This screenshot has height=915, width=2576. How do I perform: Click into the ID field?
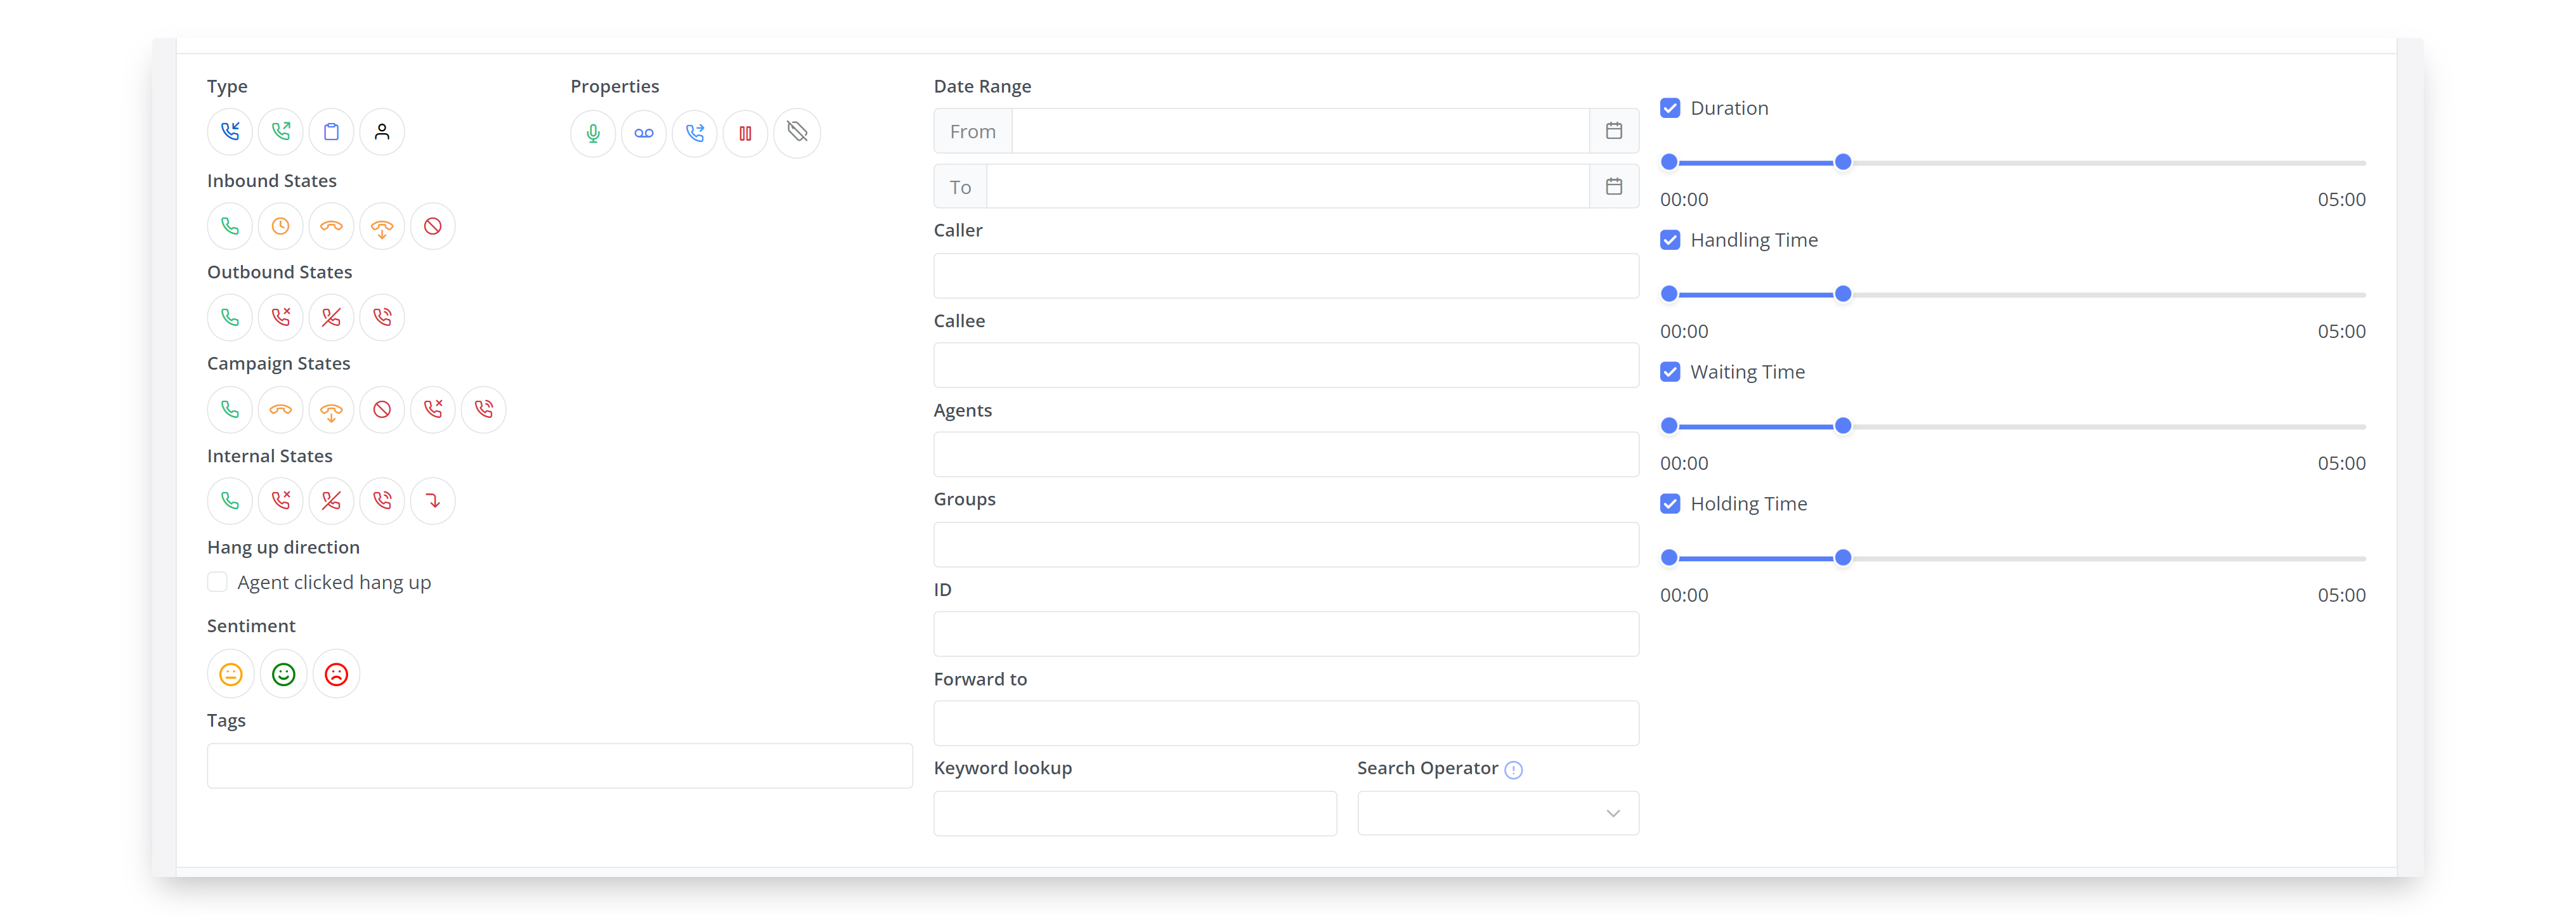pyautogui.click(x=1286, y=634)
